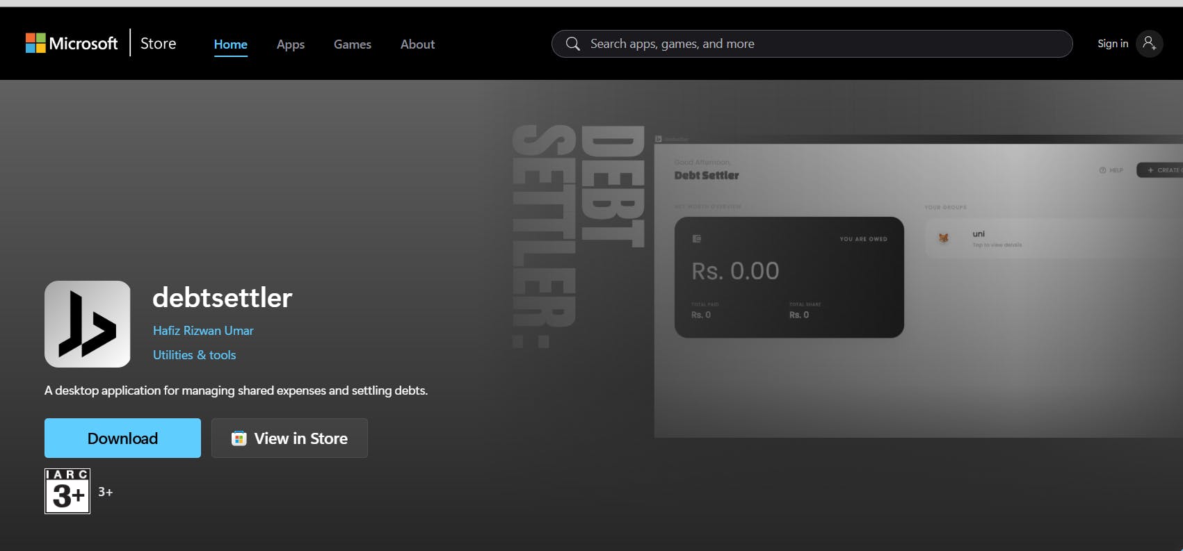
Task: Click the search magnifier icon
Action: point(572,44)
